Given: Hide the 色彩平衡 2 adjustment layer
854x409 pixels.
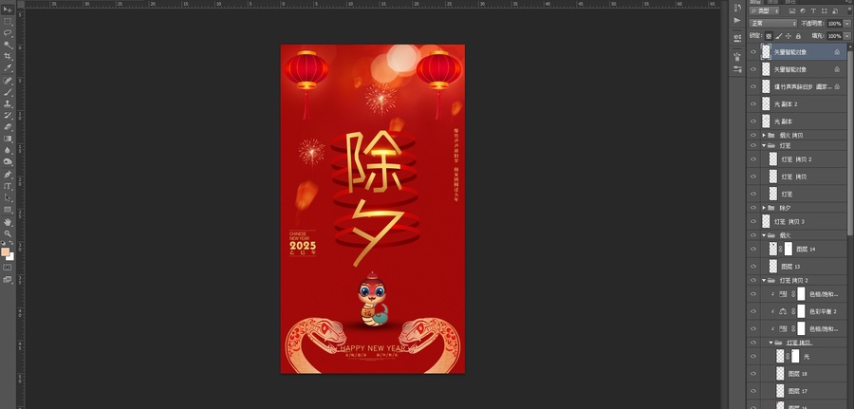Looking at the screenshot, I should click(x=753, y=311).
